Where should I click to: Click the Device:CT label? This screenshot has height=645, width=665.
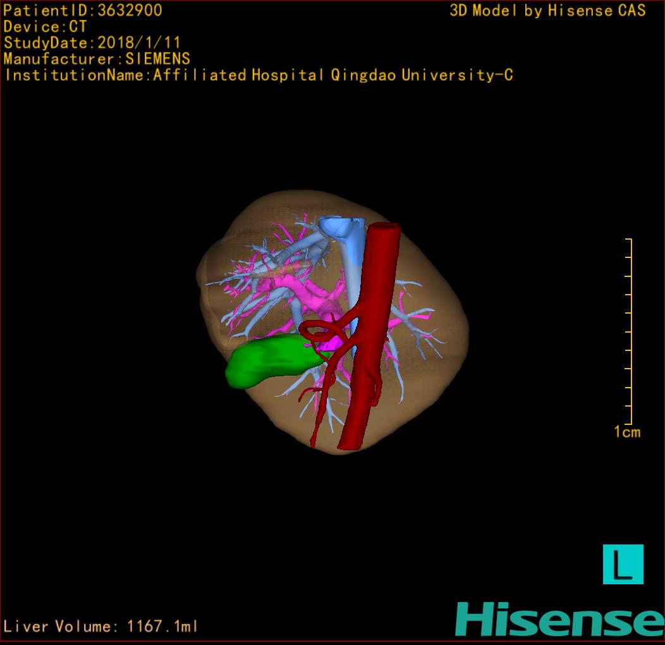(45, 27)
